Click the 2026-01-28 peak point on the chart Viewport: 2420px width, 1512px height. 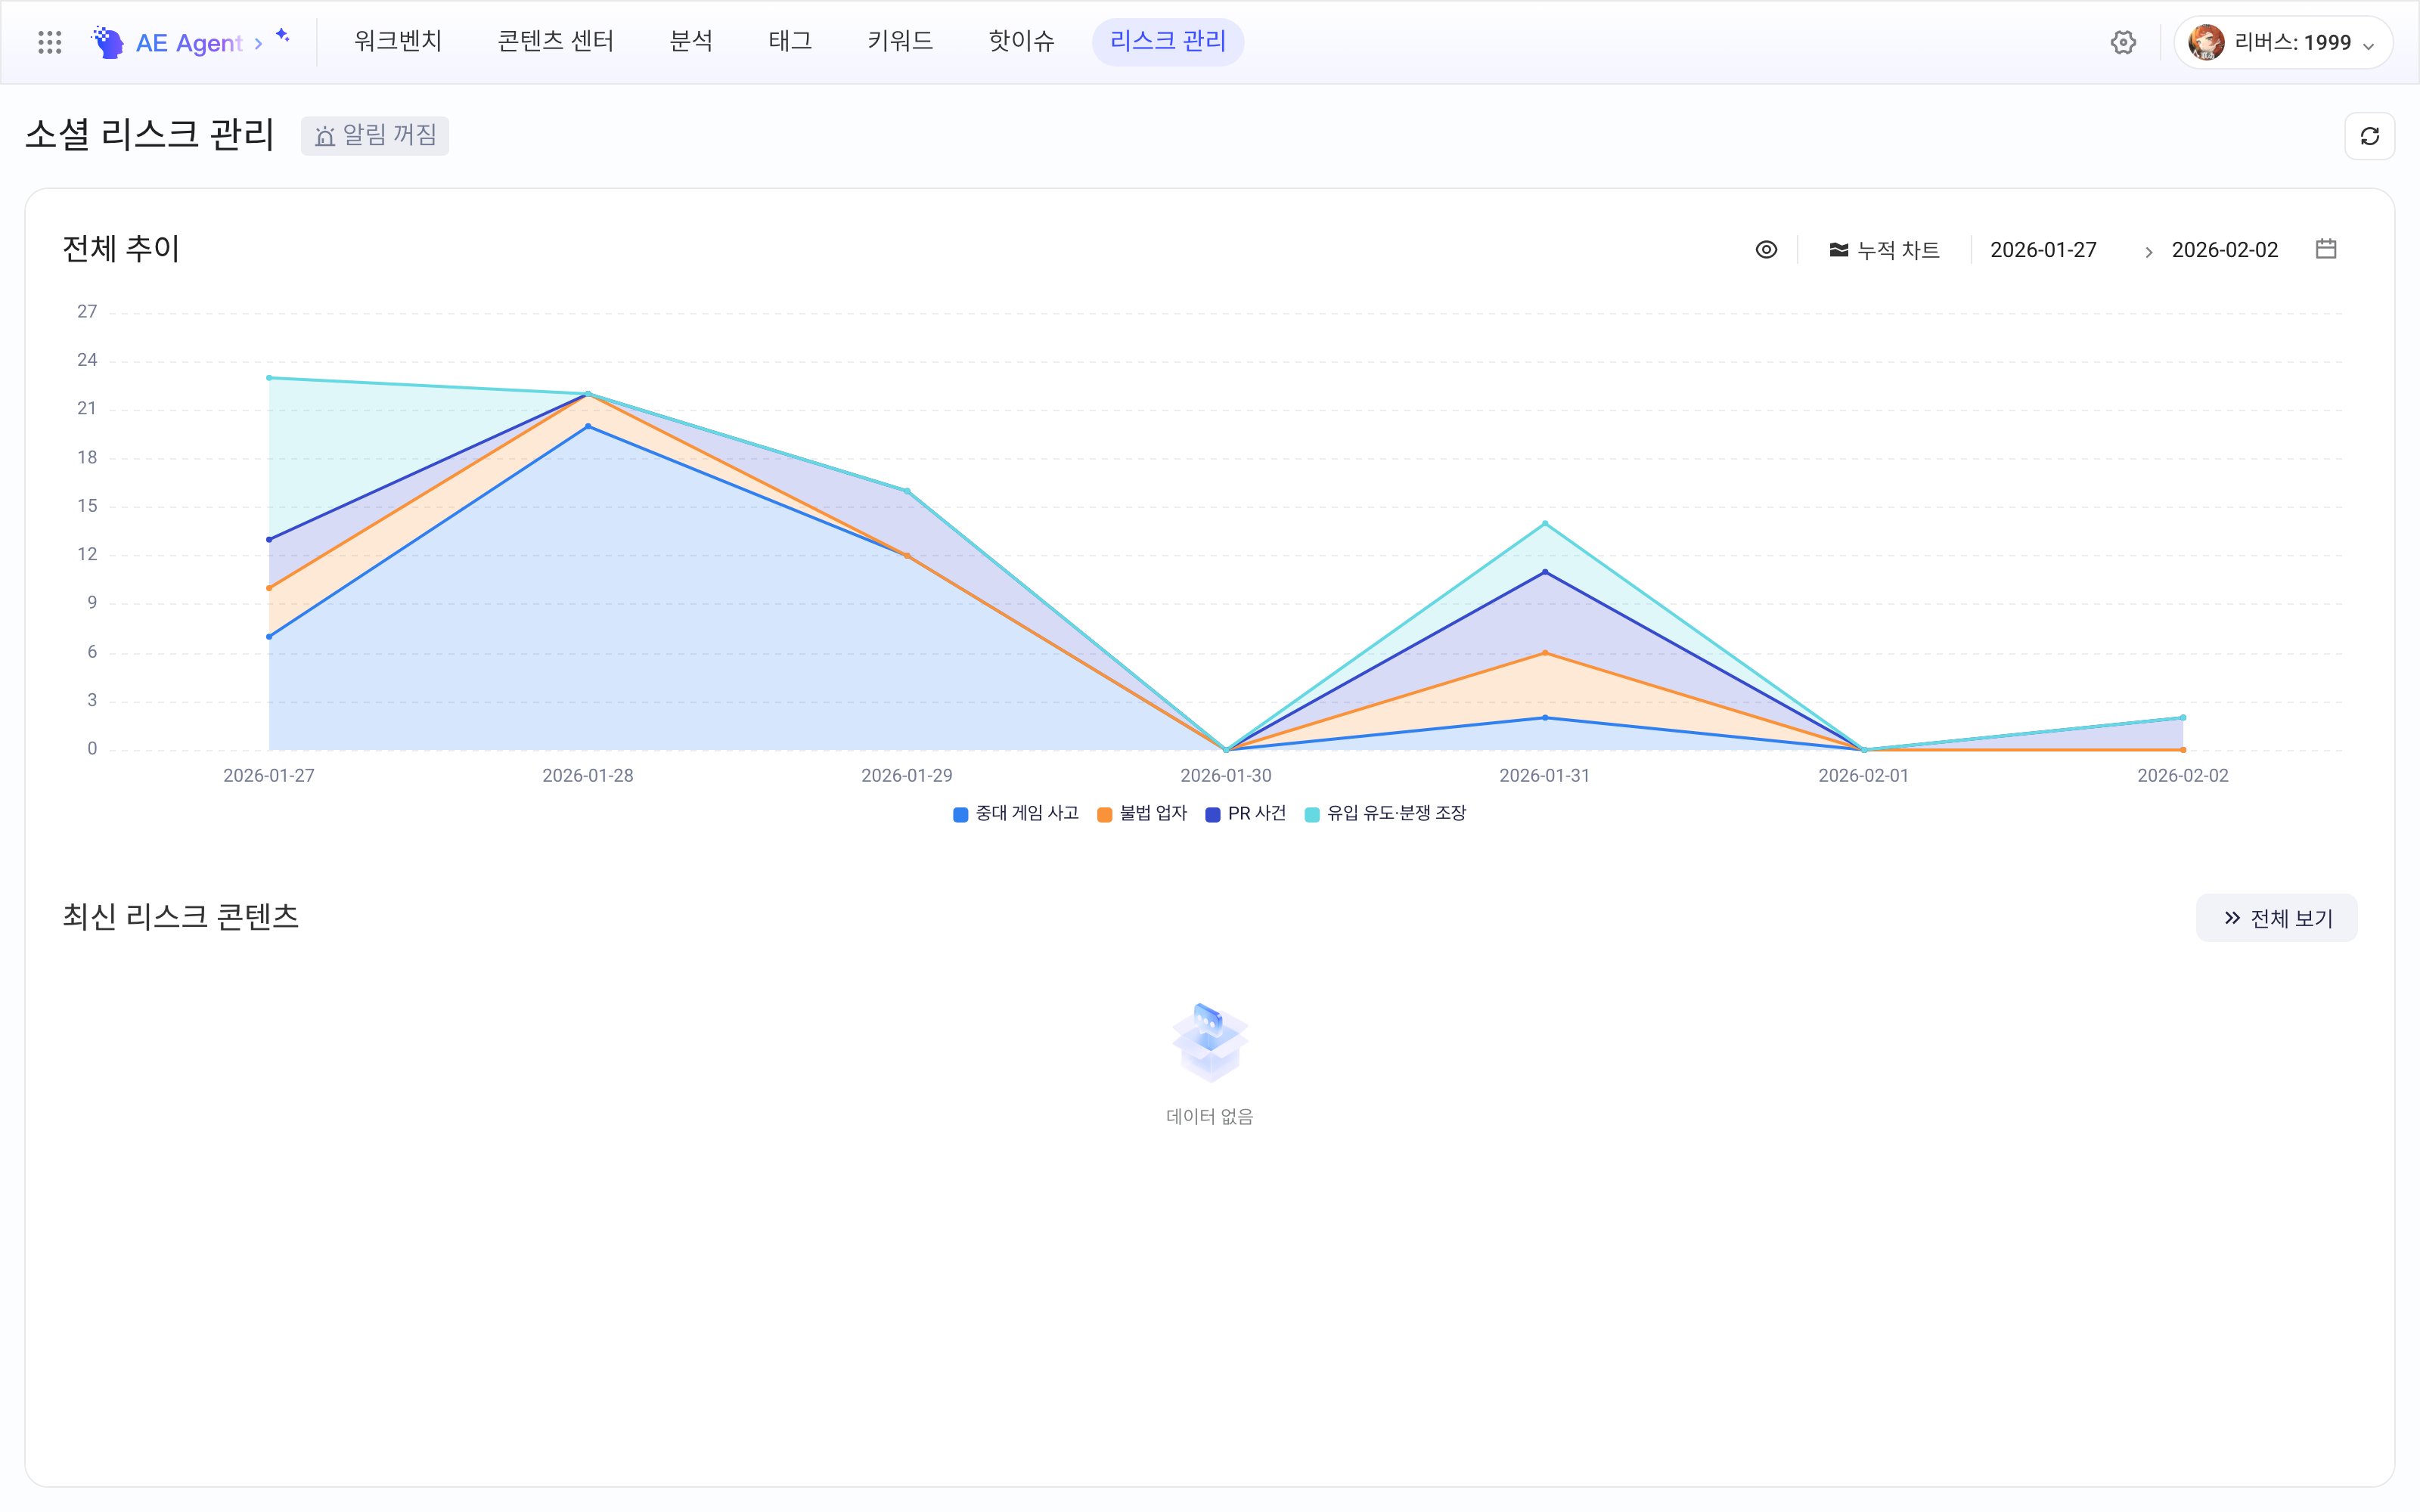pos(588,394)
